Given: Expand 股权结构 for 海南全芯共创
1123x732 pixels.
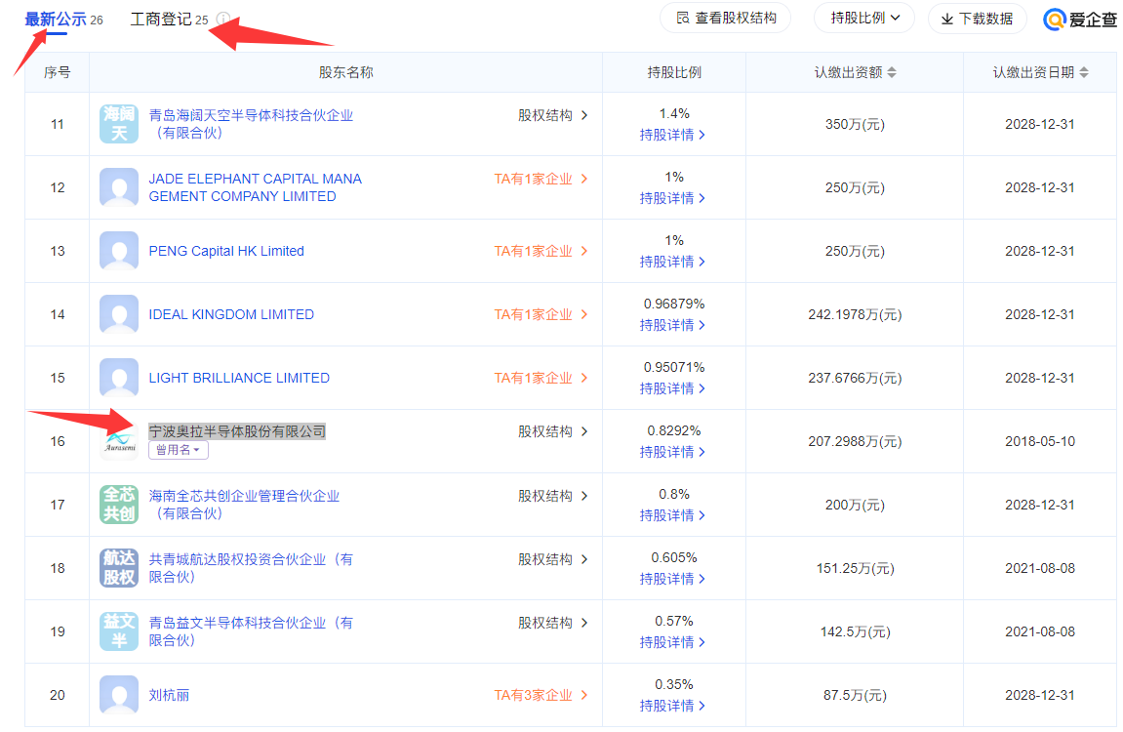Looking at the screenshot, I should point(553,496).
